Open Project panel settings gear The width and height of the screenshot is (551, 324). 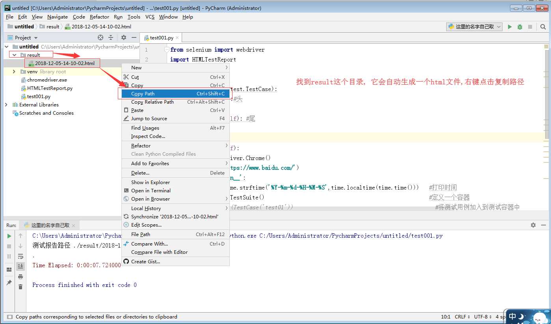(124, 37)
